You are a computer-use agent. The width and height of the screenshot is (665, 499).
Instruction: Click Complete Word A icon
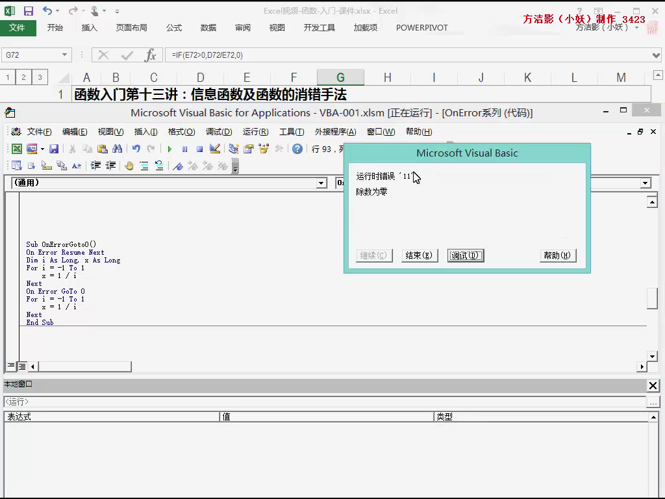point(77,166)
